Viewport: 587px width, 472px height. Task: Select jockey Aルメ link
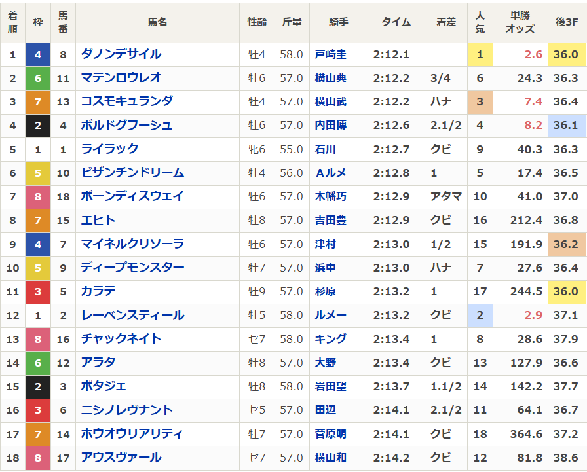point(330,173)
